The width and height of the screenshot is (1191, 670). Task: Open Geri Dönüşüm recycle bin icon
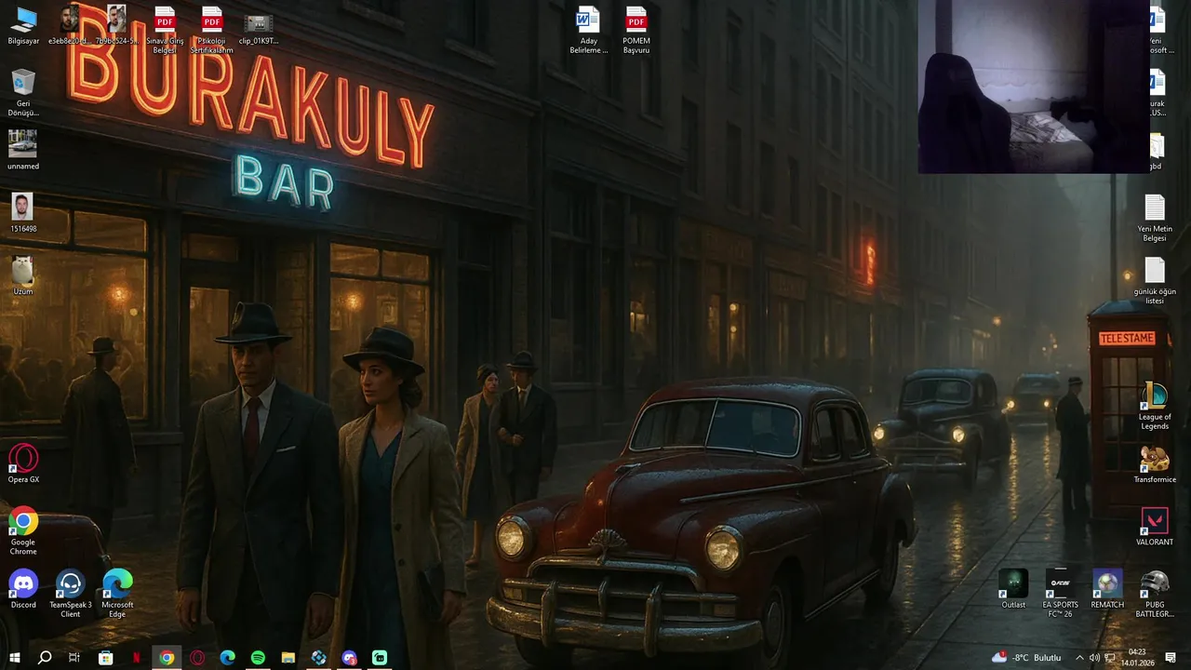pos(23,91)
